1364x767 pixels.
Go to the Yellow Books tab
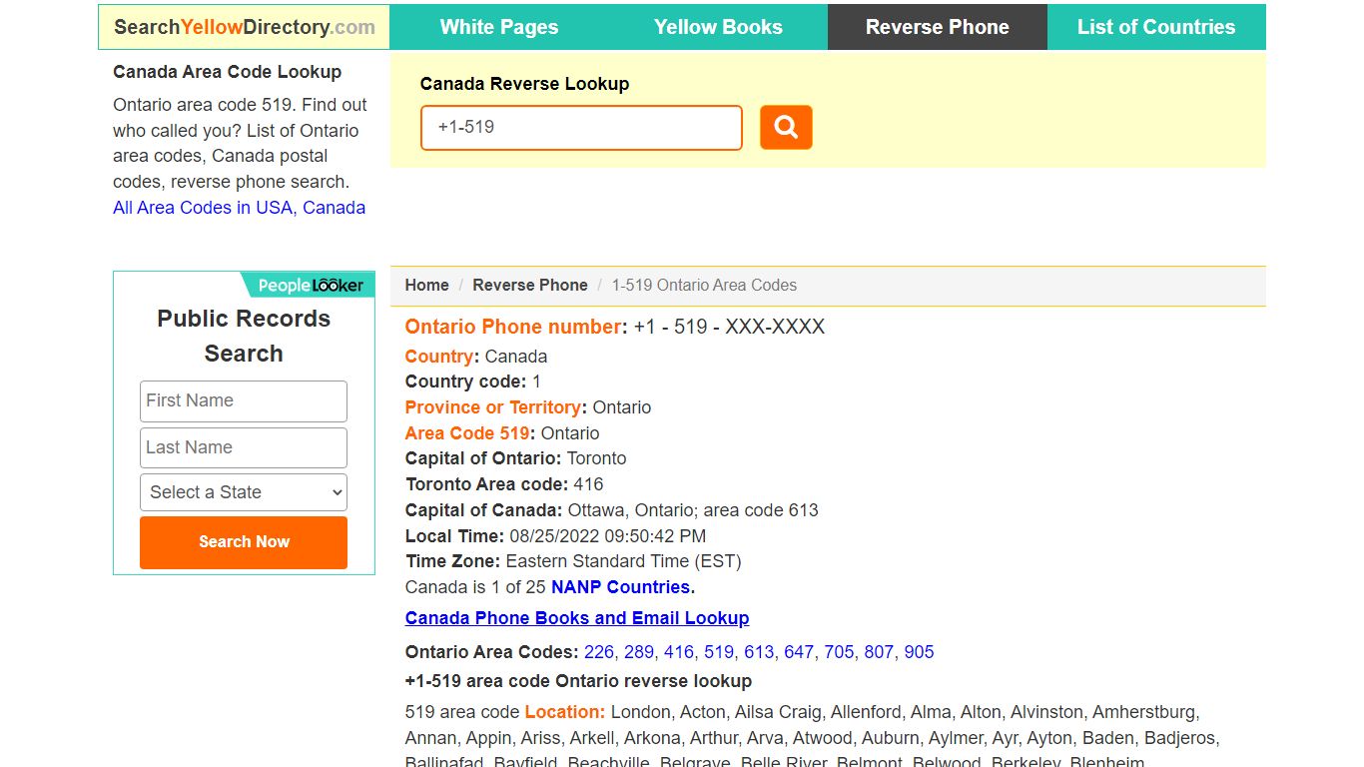pos(718,27)
